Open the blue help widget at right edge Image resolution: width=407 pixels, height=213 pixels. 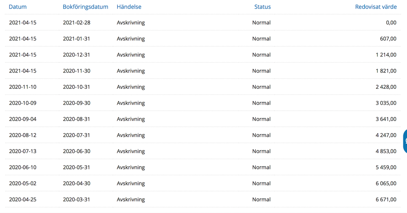click(405, 141)
